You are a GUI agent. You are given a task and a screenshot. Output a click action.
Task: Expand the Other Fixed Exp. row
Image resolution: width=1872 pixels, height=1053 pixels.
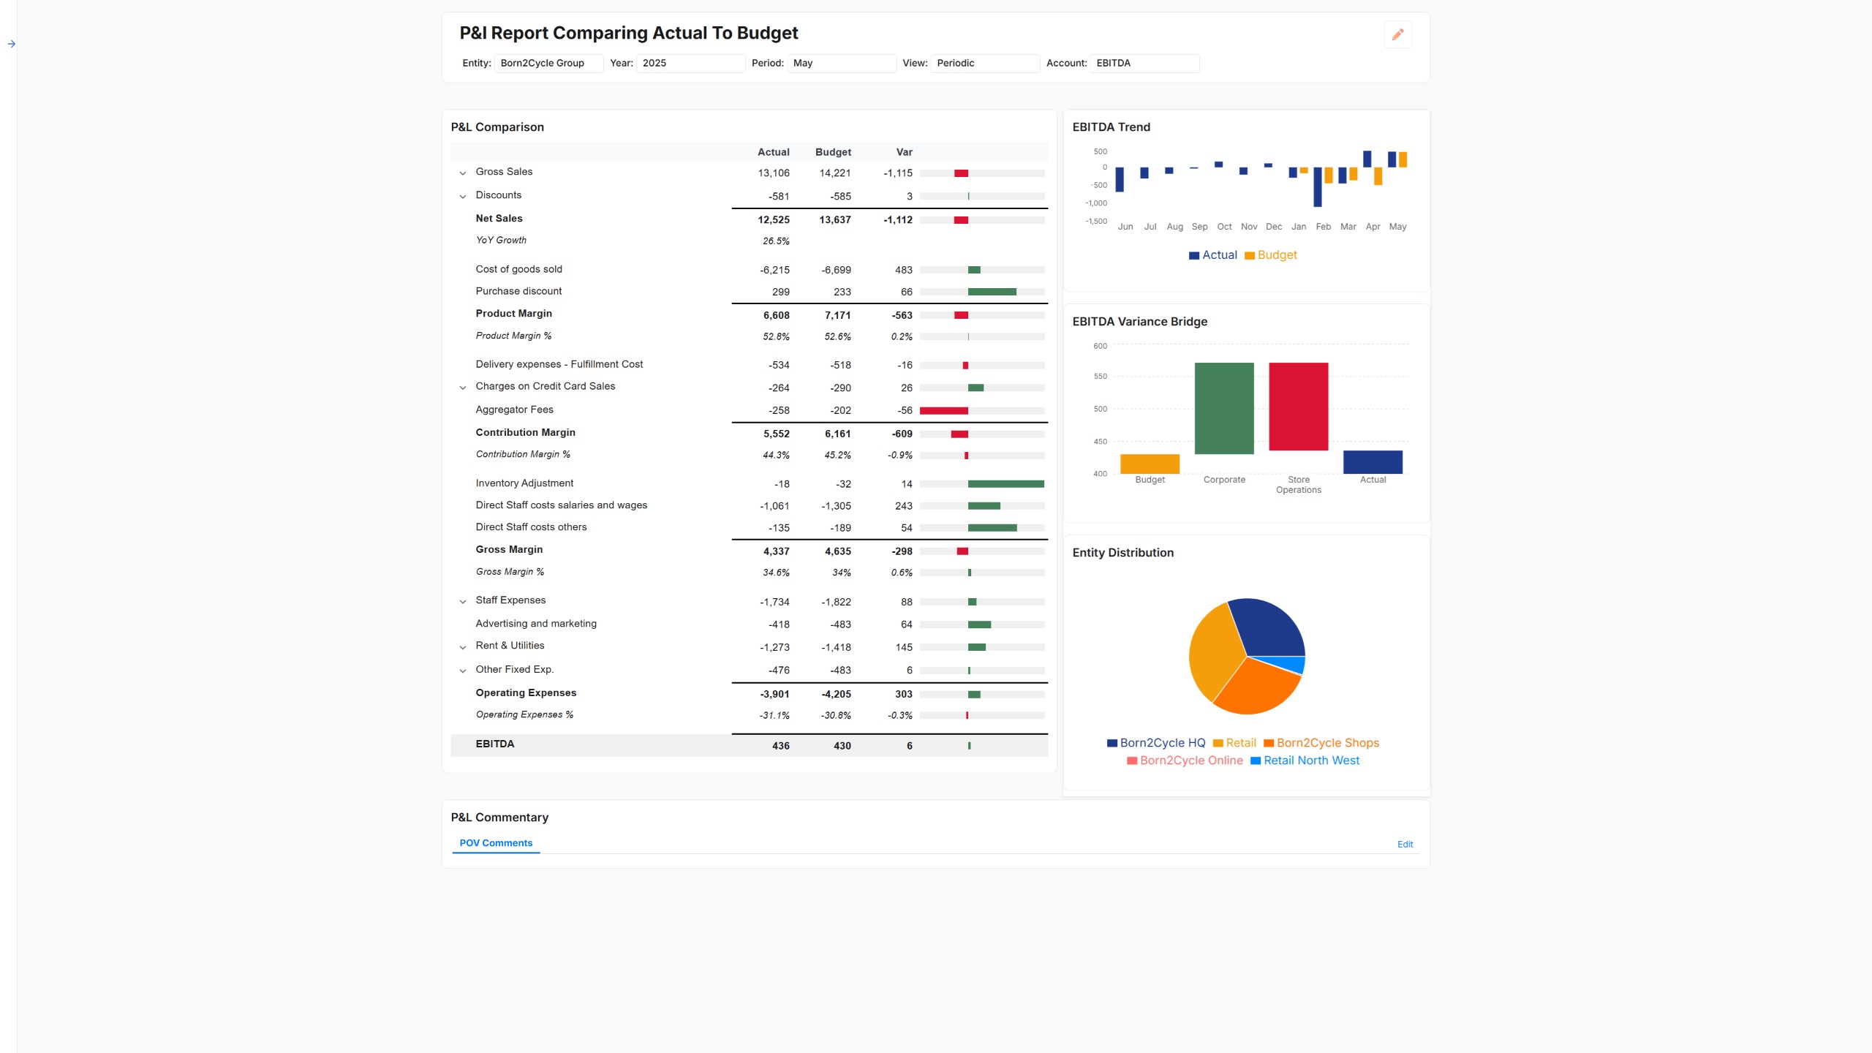point(463,671)
